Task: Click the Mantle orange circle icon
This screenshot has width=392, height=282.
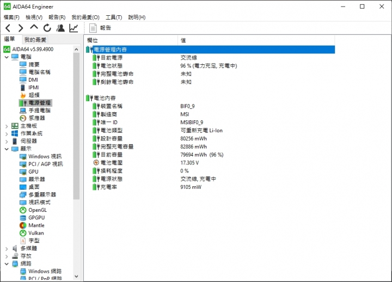Action: 23,225
